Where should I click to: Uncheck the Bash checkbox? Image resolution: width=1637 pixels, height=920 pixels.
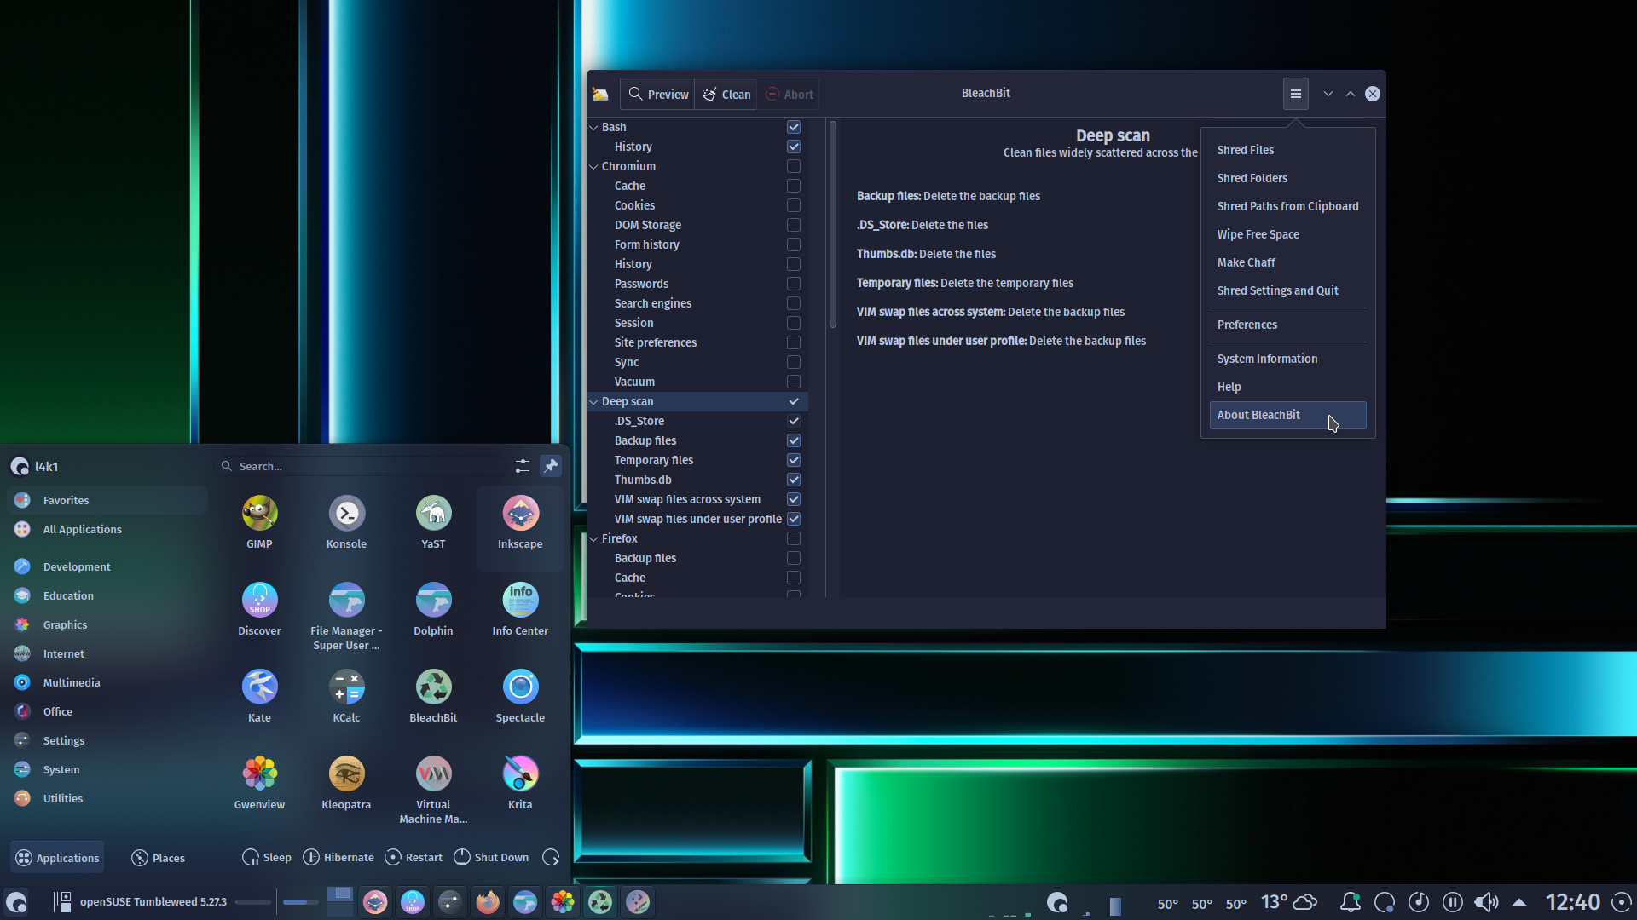[x=794, y=127]
